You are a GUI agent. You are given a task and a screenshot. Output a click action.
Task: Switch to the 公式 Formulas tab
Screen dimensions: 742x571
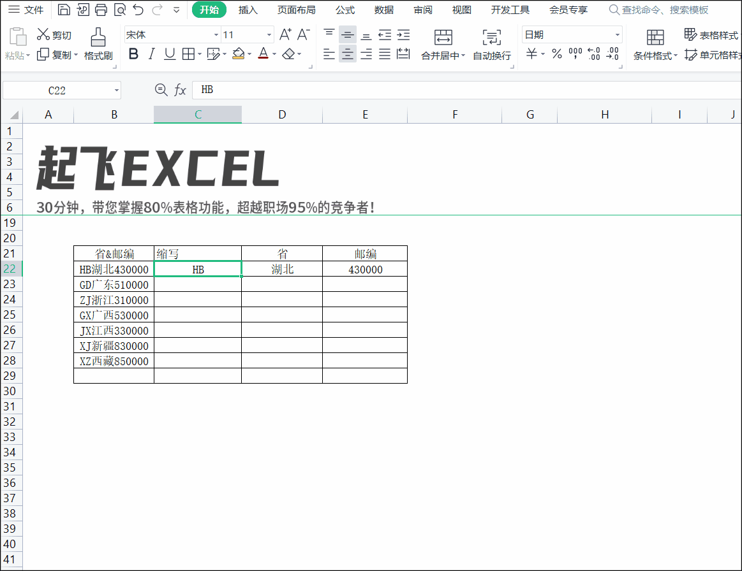click(x=345, y=10)
